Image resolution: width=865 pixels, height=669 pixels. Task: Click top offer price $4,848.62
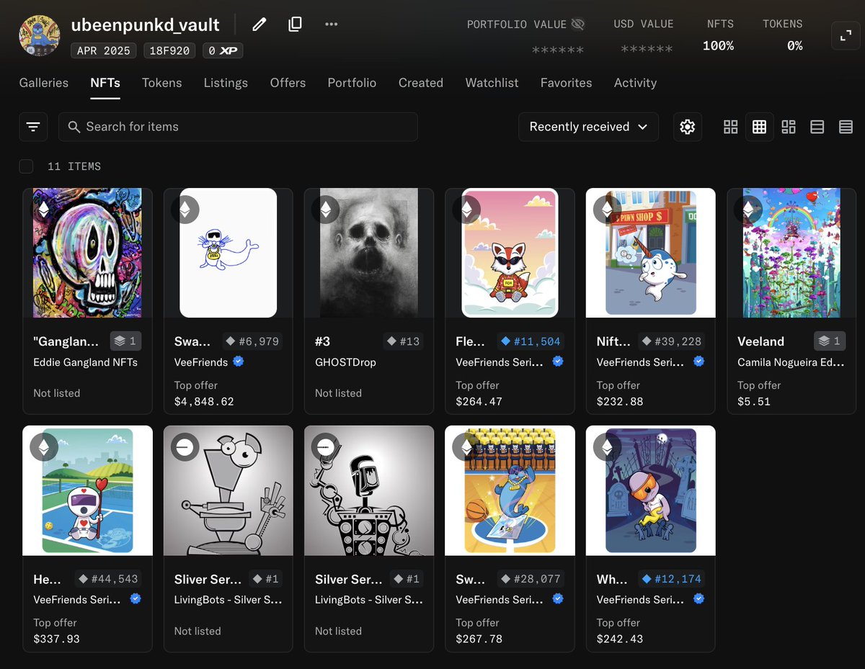pyautogui.click(x=204, y=402)
